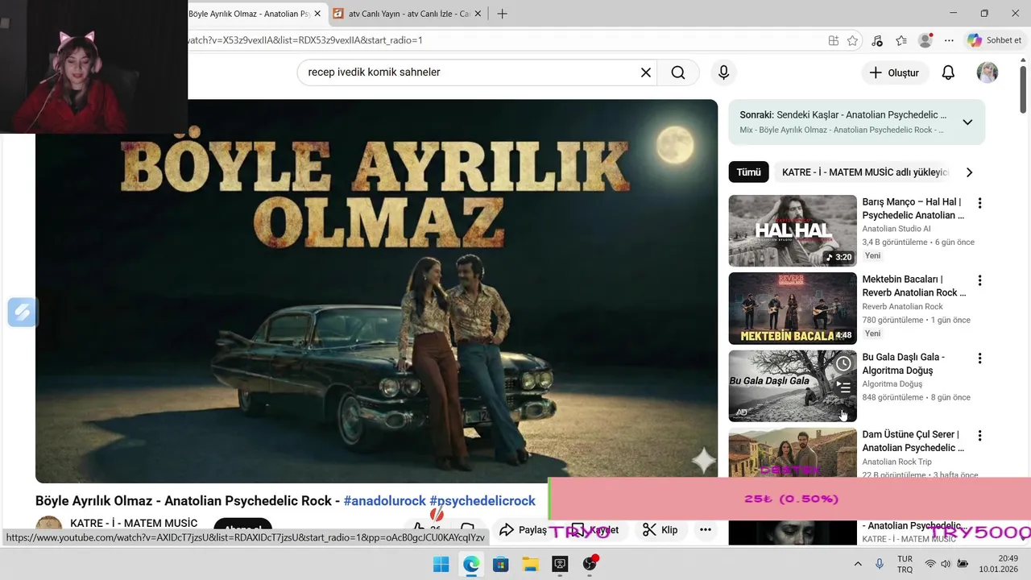Select the Tümü filter chip

(x=748, y=172)
